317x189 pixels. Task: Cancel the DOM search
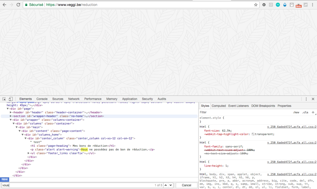pyautogui.click(x=186, y=185)
